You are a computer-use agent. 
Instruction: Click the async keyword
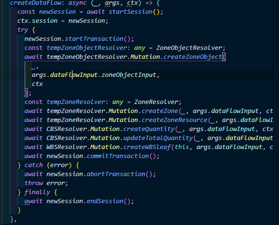(x=77, y=3)
